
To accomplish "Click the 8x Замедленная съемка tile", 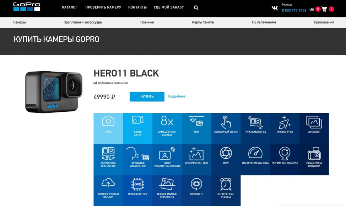I will (x=167, y=128).
